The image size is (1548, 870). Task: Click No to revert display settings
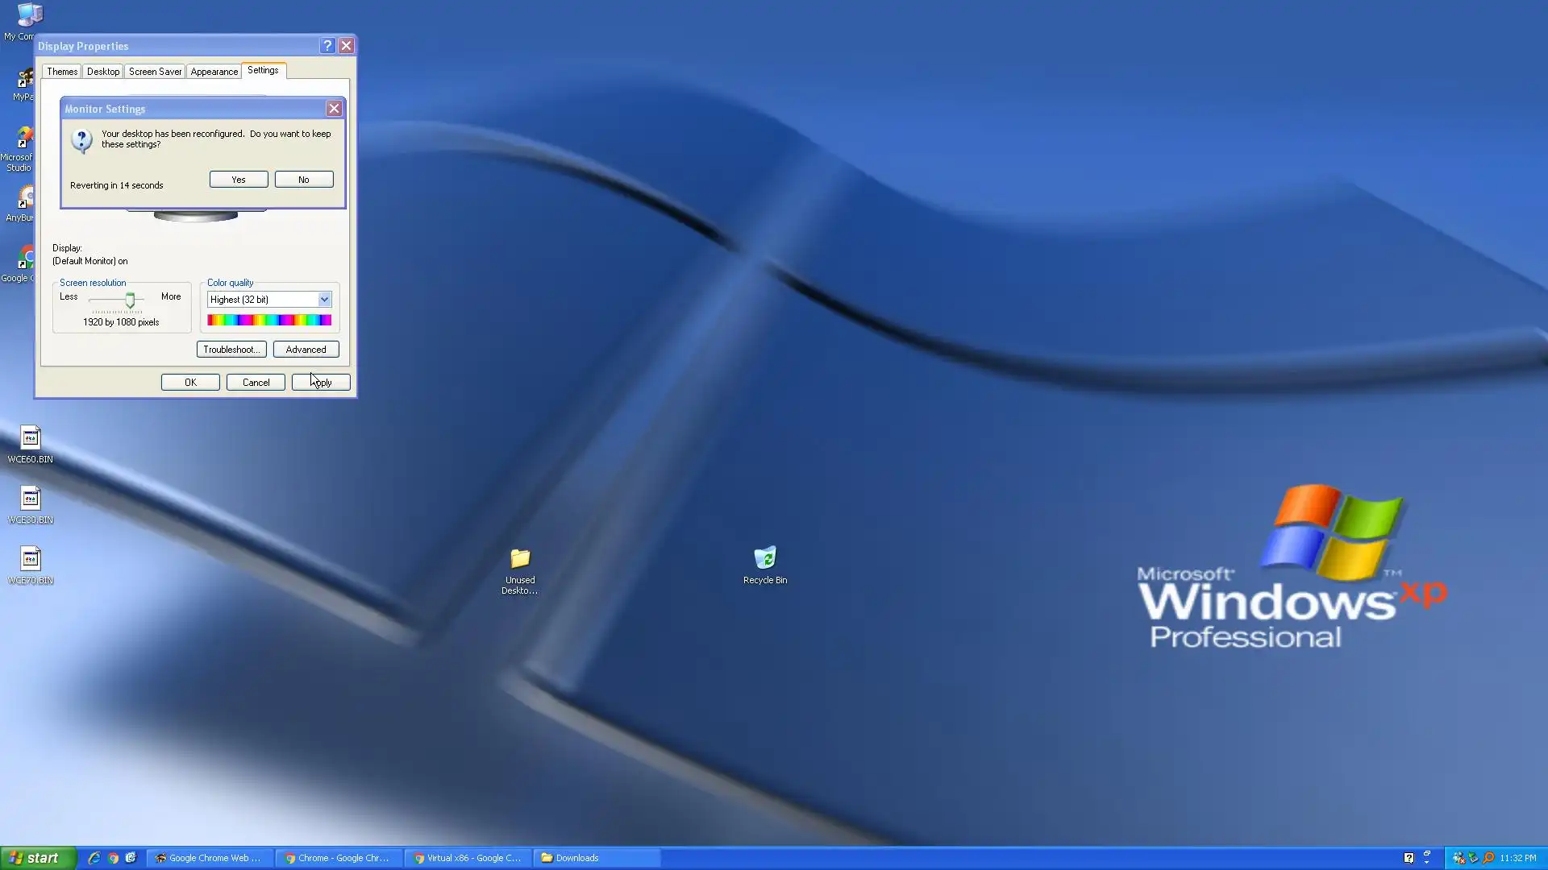304,180
